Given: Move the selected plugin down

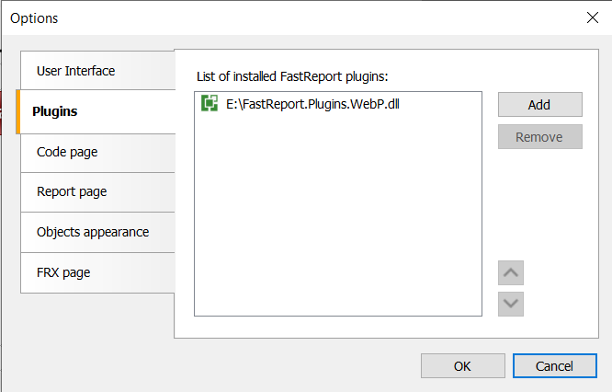Looking at the screenshot, I should click(x=511, y=303).
